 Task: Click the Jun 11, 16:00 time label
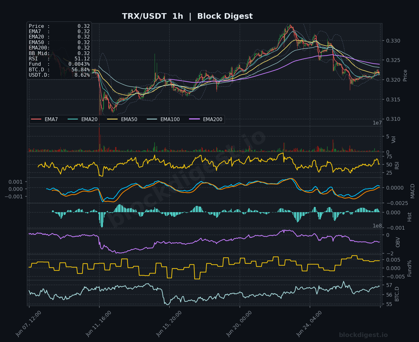(99, 324)
